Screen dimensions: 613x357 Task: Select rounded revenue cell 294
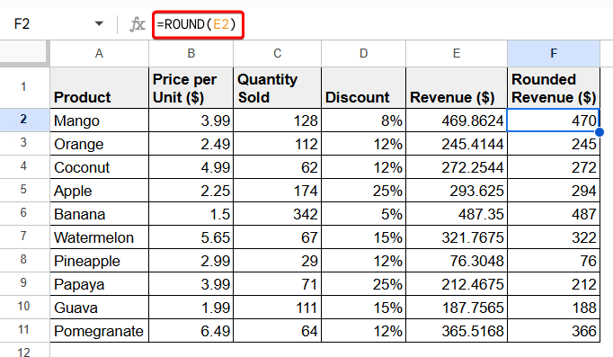[x=554, y=191]
